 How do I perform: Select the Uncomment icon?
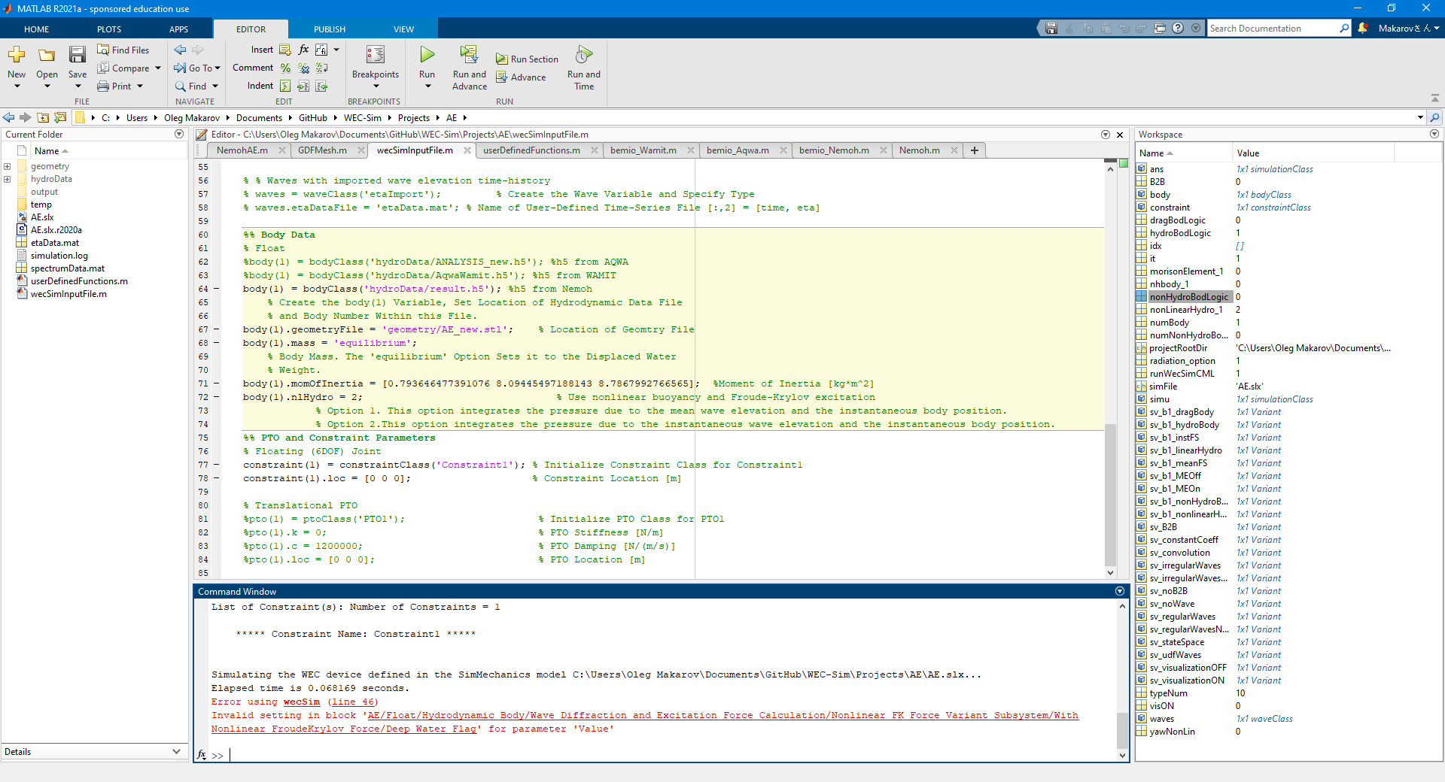303,68
